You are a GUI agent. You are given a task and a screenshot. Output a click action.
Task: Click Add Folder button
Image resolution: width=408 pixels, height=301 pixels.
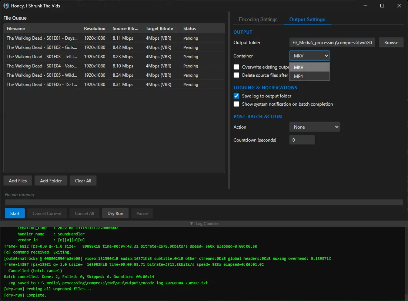tap(51, 181)
